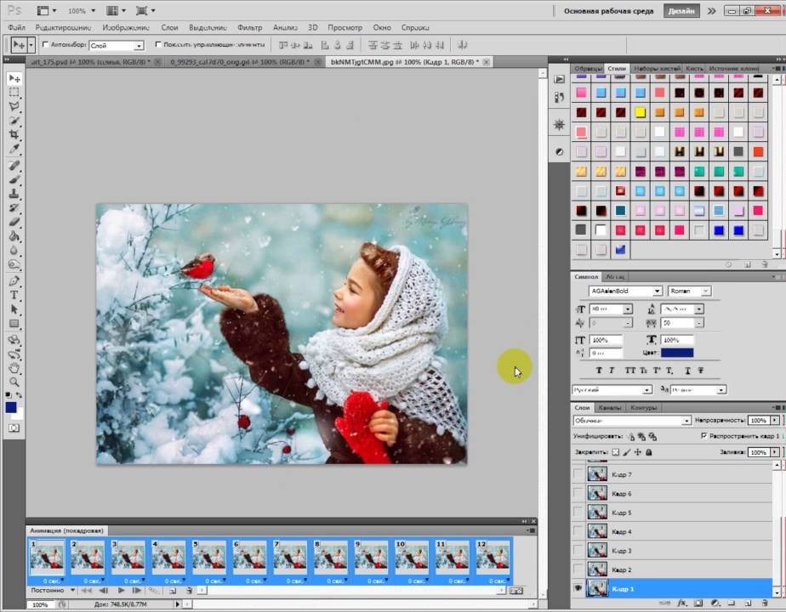Viewport: 786px width, 612px height.
Task: Delete layer using trash icon in Layers panel
Action: (765, 603)
